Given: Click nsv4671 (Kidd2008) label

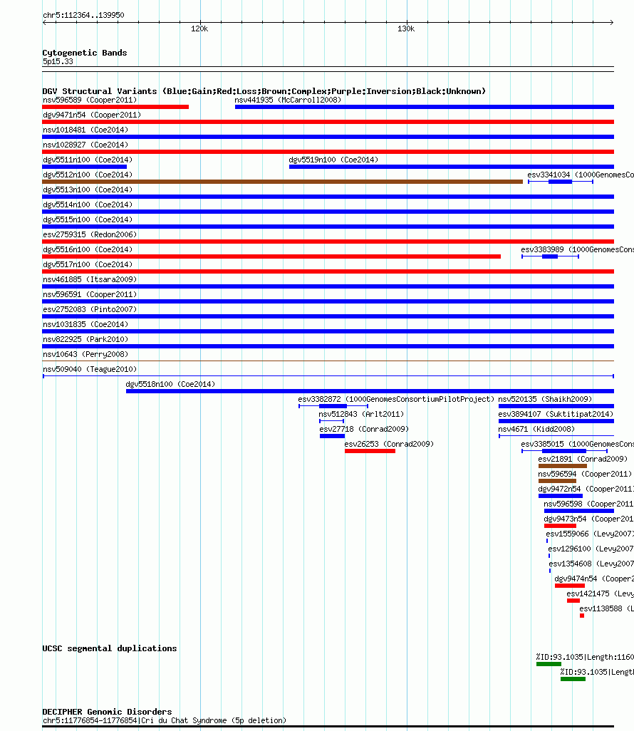Looking at the screenshot, I should 536,428.
